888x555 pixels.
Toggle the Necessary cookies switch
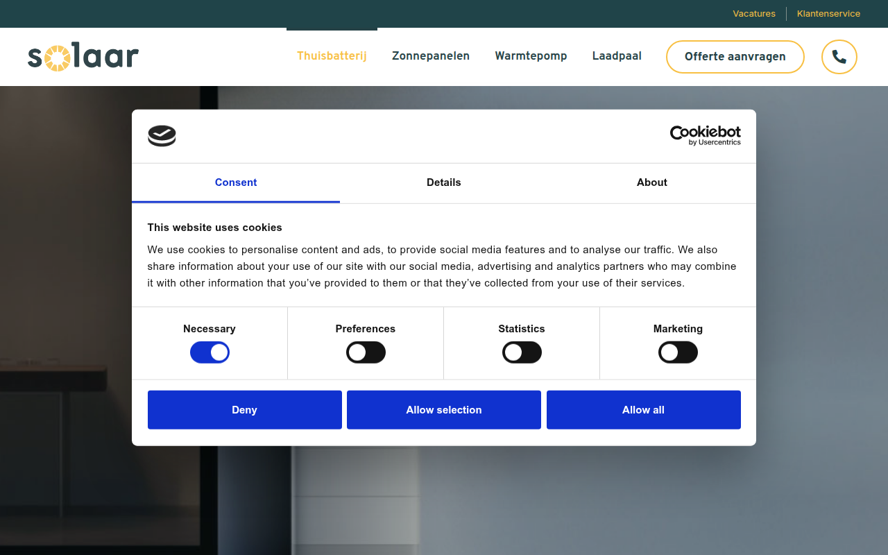[210, 352]
